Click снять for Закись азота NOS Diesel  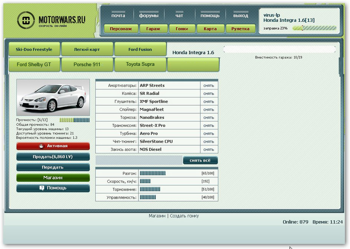(209, 150)
